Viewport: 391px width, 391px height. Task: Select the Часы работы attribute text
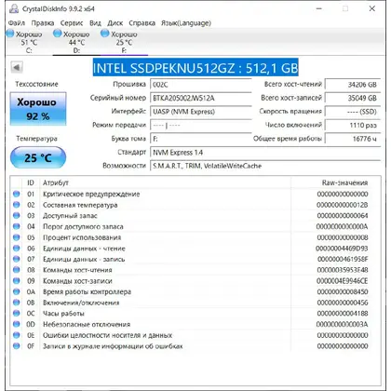pos(63,314)
